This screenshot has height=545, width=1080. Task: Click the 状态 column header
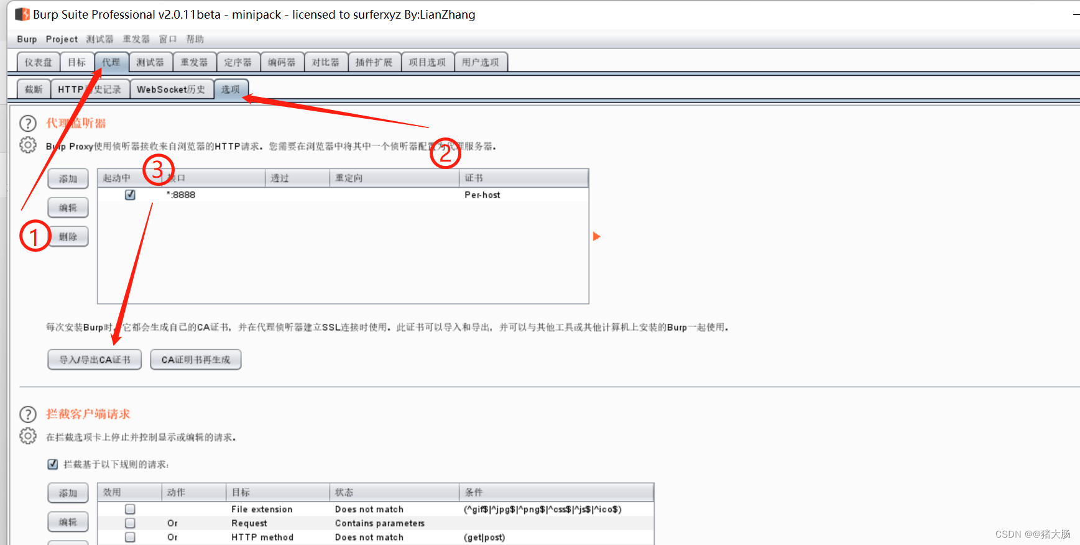394,492
